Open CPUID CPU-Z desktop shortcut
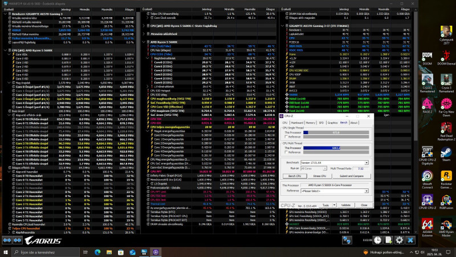 [x=427, y=202]
